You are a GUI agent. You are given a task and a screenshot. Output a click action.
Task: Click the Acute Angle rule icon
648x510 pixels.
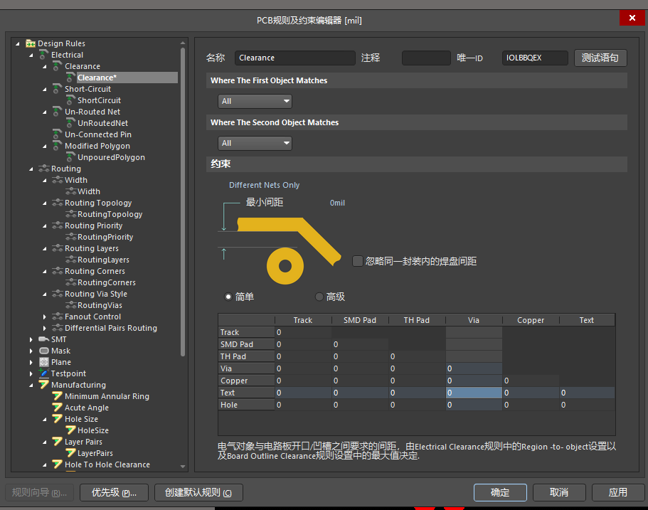[x=57, y=407]
